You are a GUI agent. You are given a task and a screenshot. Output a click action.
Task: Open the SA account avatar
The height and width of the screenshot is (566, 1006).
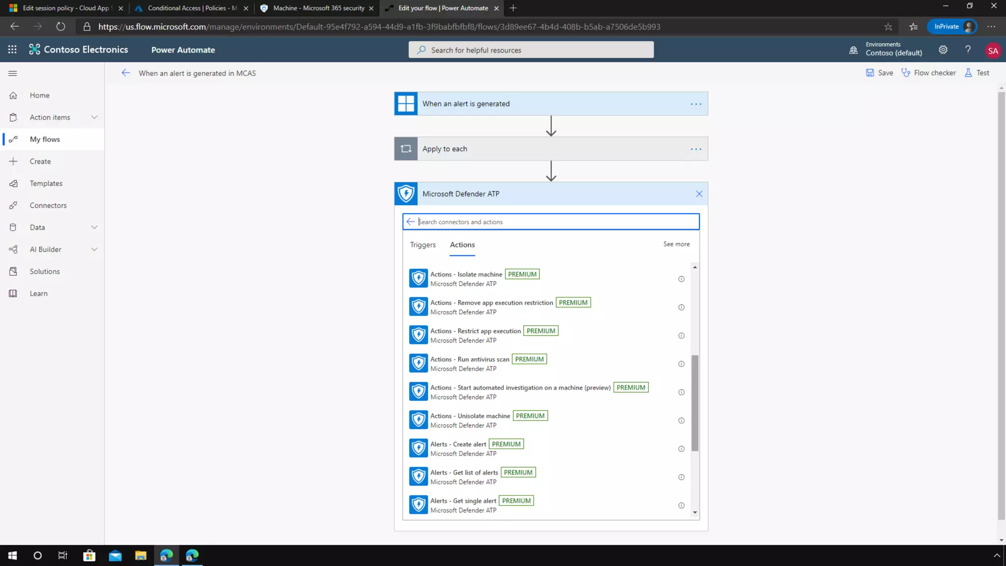(x=993, y=51)
